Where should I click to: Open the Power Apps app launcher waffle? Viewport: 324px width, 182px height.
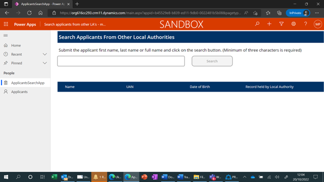pos(6,24)
